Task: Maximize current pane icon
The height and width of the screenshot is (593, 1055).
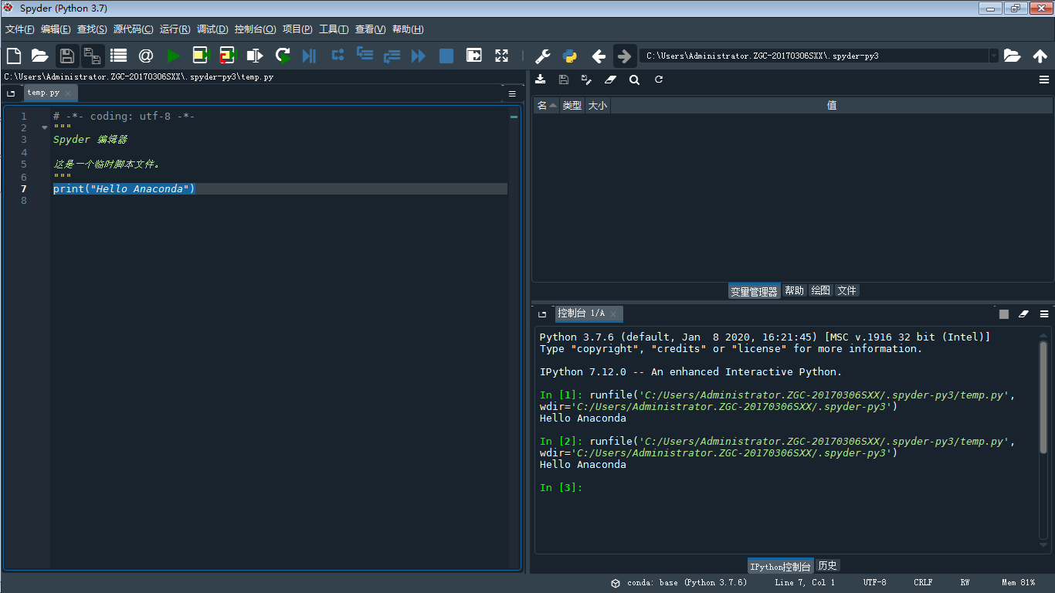Action: coord(473,56)
